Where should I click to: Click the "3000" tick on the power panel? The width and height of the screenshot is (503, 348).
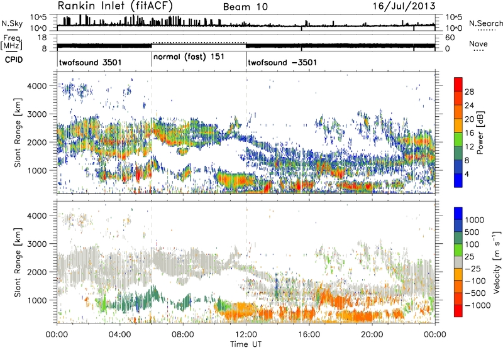coord(38,114)
